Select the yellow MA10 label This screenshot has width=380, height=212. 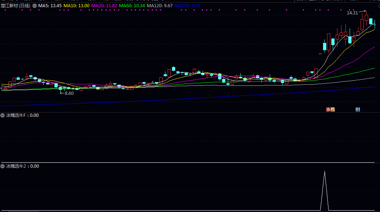pyautogui.click(x=76, y=6)
